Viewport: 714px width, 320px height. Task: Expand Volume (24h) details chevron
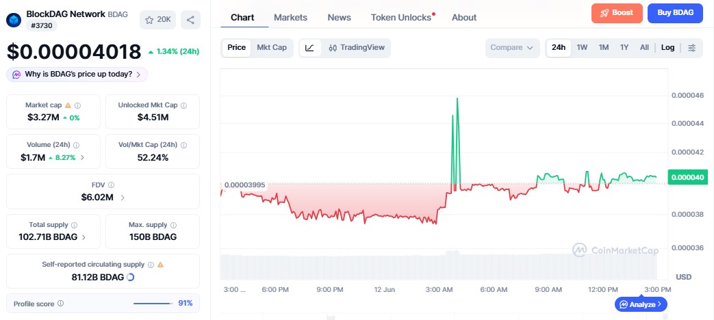[x=82, y=158]
